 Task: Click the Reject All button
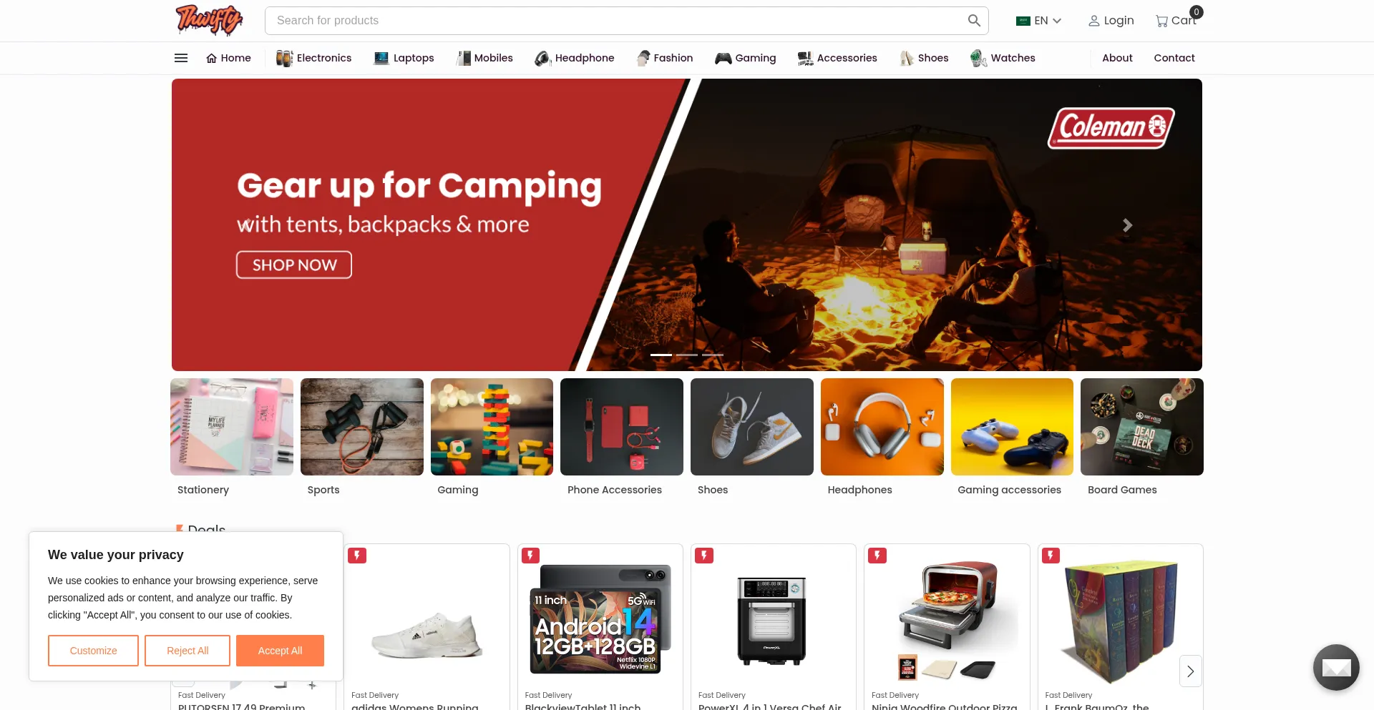click(x=187, y=651)
